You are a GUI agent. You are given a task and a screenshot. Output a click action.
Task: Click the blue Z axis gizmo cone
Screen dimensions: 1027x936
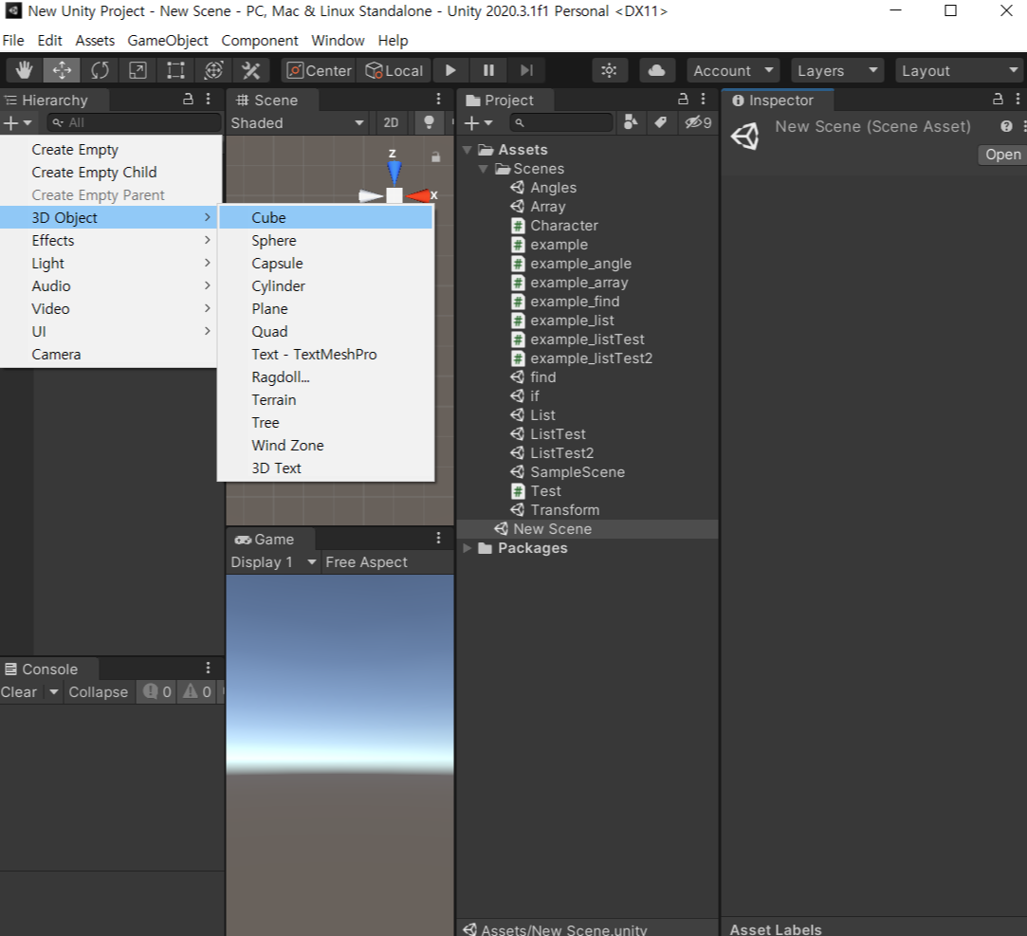click(x=394, y=173)
